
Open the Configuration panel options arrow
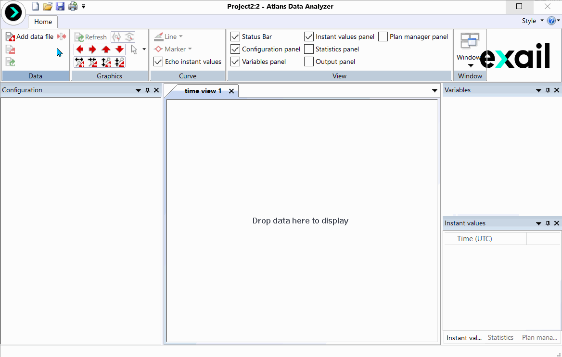(x=139, y=90)
